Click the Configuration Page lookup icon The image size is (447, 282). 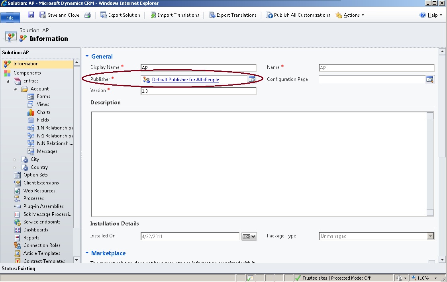[x=430, y=80]
